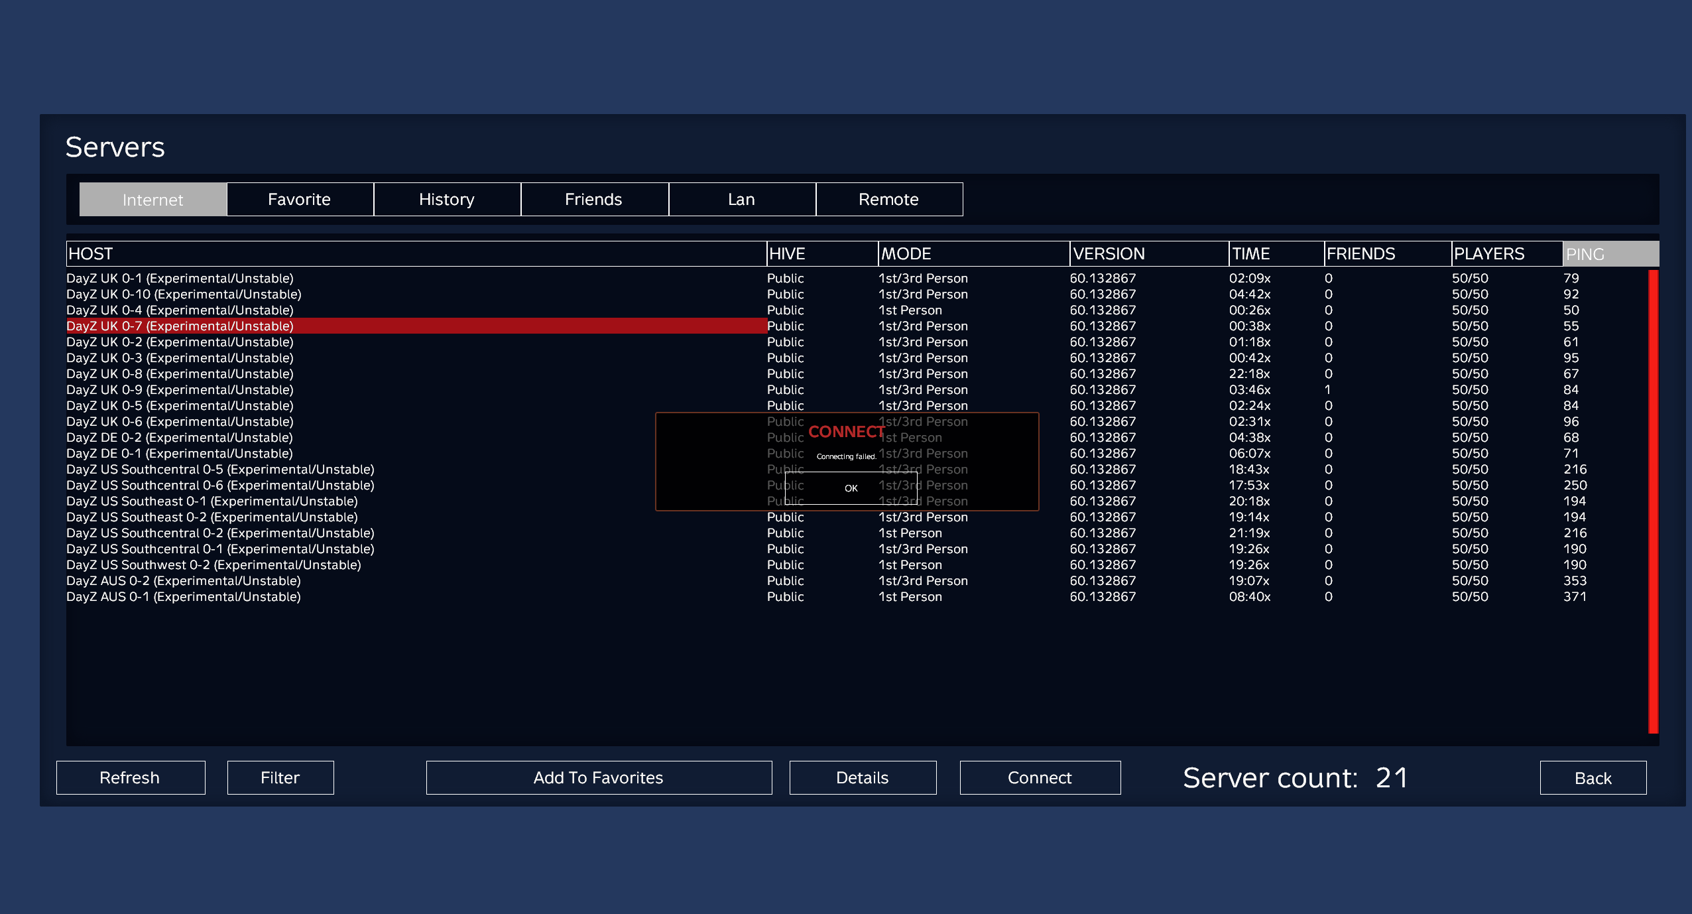The height and width of the screenshot is (914, 1692).
Task: Select DayZ AUS 0-2 server row
Action: 855,581
